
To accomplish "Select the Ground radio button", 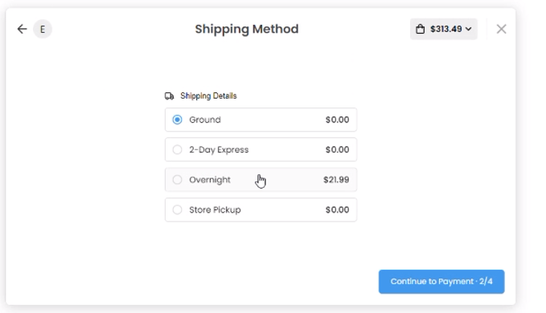I will click(177, 120).
